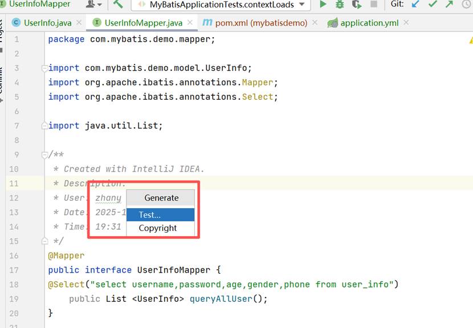
Task: Click Git Commit checkmark icon
Action: coord(433,4)
